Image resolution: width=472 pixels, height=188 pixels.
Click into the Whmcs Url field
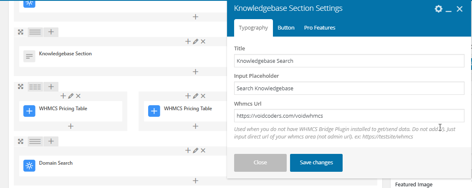(x=349, y=116)
